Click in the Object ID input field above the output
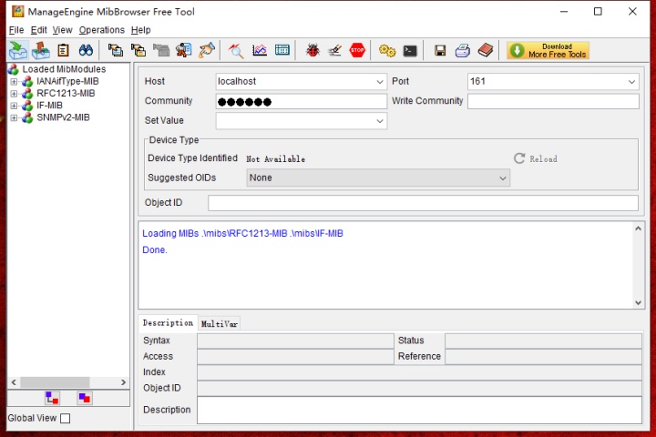Screen dimensions: 656x437 [423, 203]
